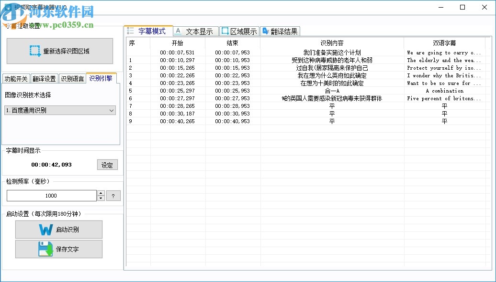Click the dashed square icon on 区域展示 tab
The height and width of the screenshot is (282, 496).
click(x=224, y=31)
